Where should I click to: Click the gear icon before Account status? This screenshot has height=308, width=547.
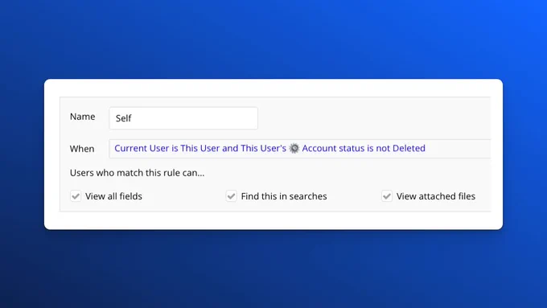click(x=294, y=148)
